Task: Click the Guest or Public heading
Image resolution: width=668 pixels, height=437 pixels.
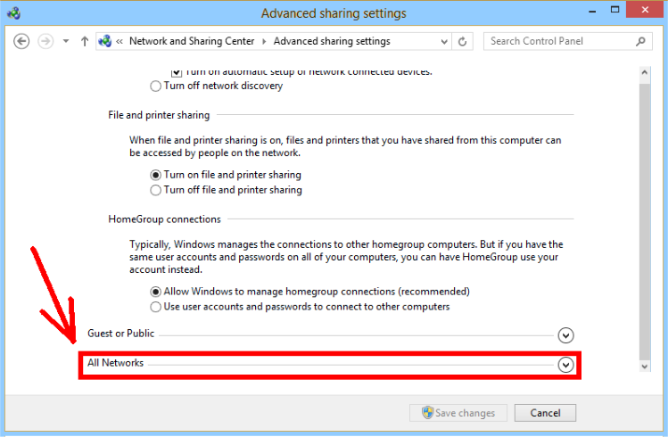Action: pos(121,334)
